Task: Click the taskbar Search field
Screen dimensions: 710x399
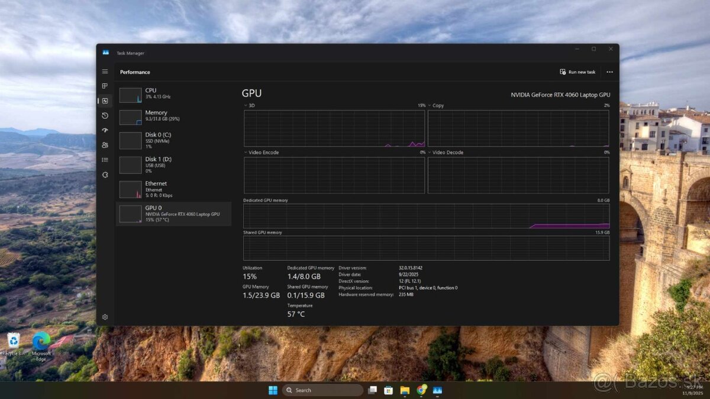Action: [x=322, y=390]
